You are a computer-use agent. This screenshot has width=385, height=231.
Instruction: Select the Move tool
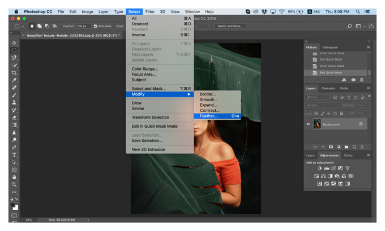14,43
